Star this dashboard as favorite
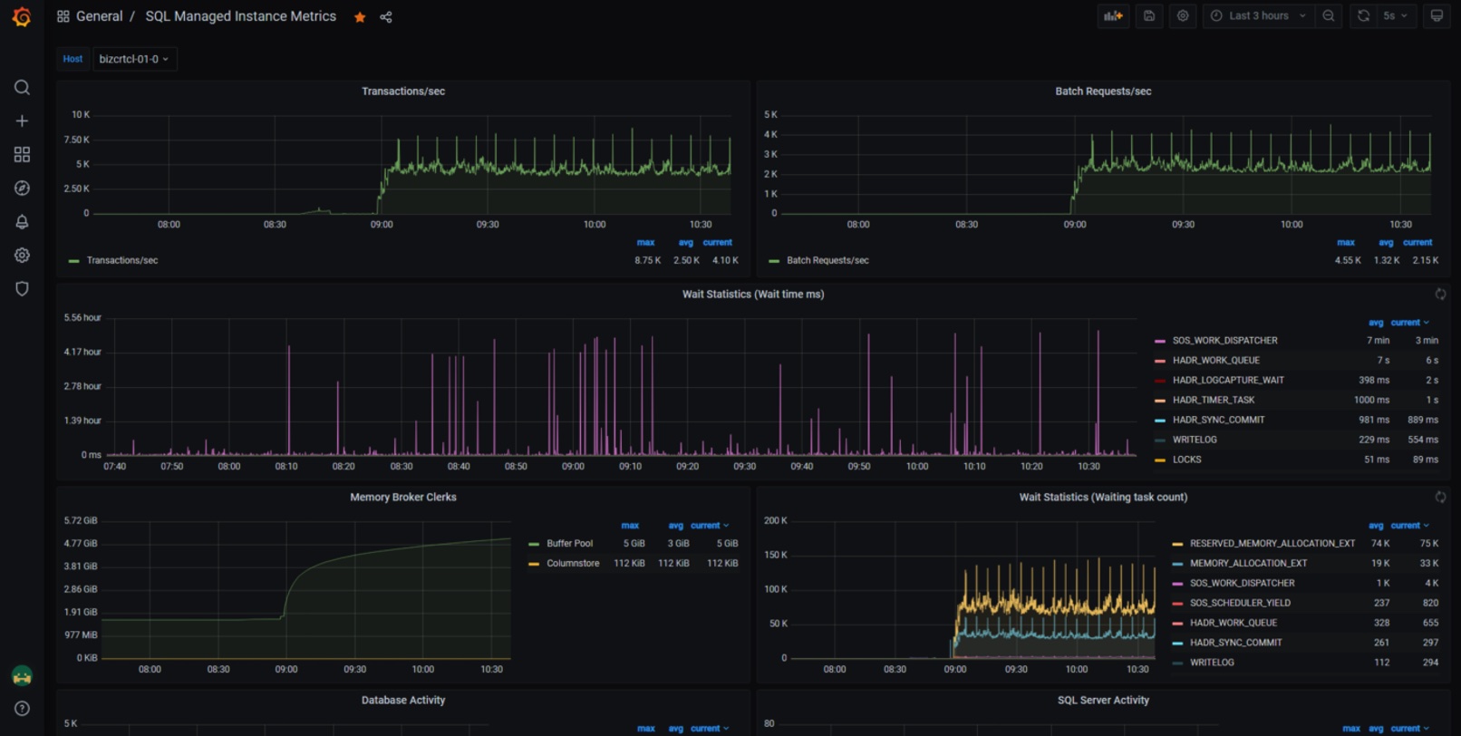Image resolution: width=1461 pixels, height=736 pixels. 360,17
